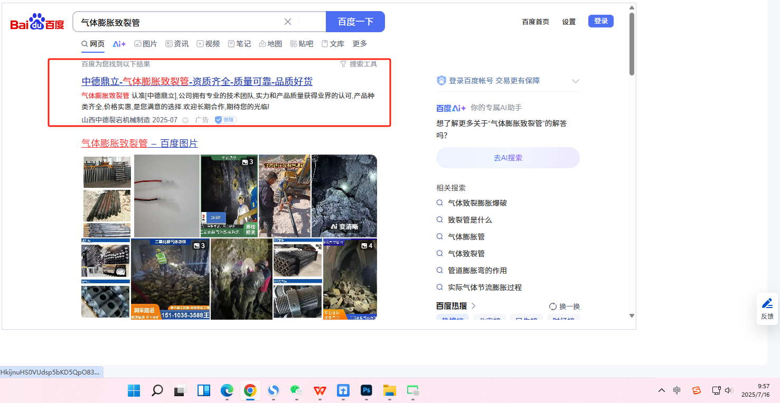Open the 致裂管是什么 related search
Image resolution: width=780 pixels, height=403 pixels.
469,220
